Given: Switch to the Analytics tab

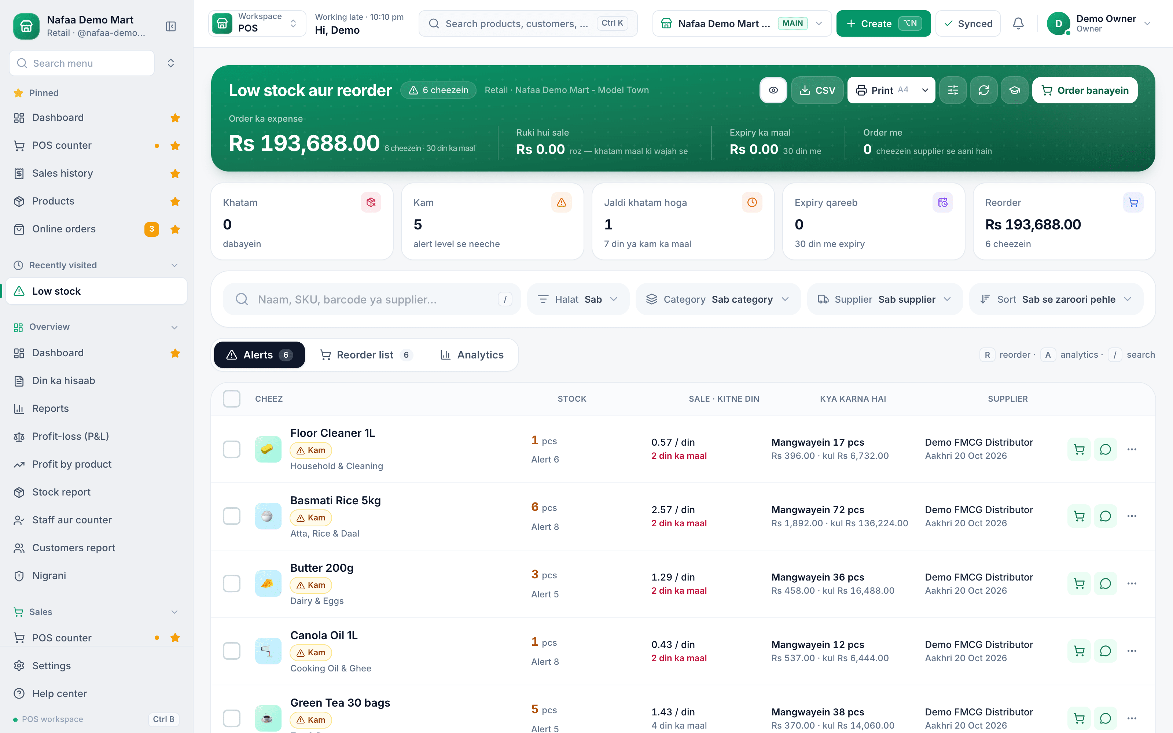Looking at the screenshot, I should pos(472,355).
